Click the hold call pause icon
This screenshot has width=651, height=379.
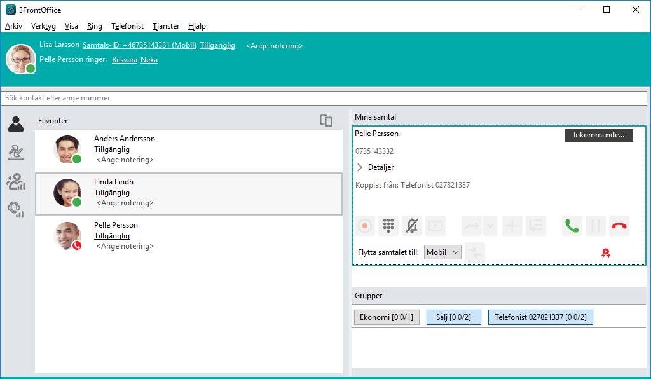click(595, 226)
